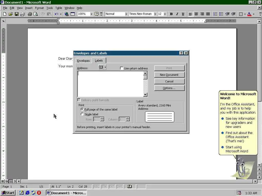This screenshot has height=196, width=262.
Task: Create a new blank document
Action: [5, 14]
